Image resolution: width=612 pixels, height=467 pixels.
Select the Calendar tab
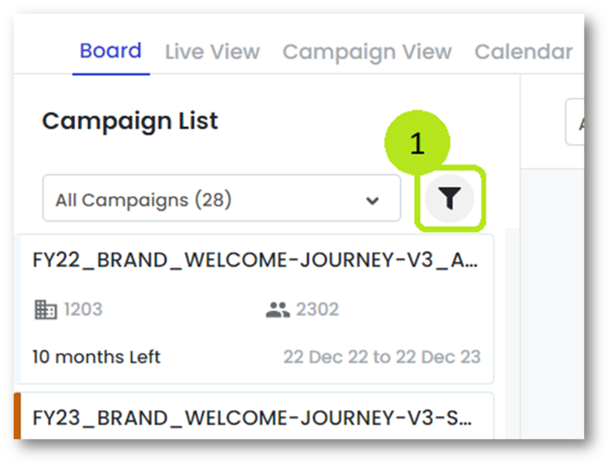[x=524, y=52]
